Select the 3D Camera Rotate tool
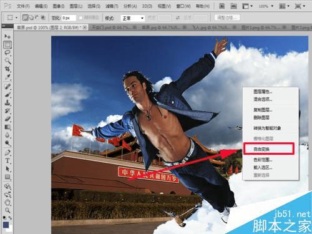312x234 pixels. tap(7, 195)
